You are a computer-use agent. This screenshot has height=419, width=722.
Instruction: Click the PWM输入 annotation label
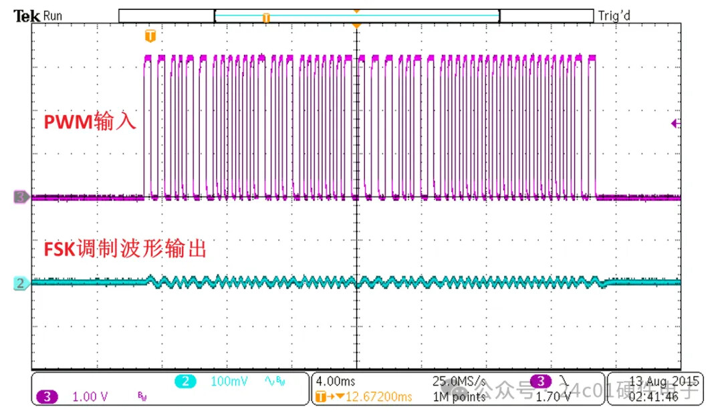tap(90, 122)
